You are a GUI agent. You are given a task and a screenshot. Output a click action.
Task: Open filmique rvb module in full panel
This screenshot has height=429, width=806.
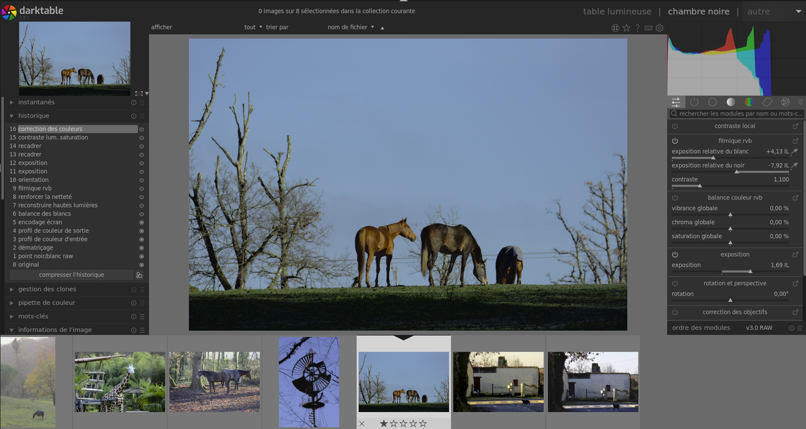click(795, 141)
